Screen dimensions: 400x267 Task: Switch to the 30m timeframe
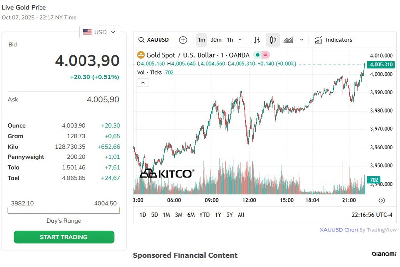(216, 40)
